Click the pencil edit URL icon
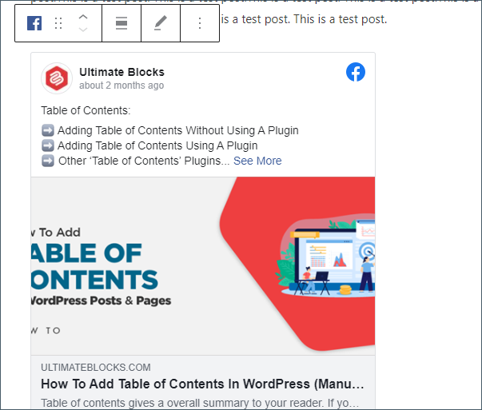 [x=161, y=23]
